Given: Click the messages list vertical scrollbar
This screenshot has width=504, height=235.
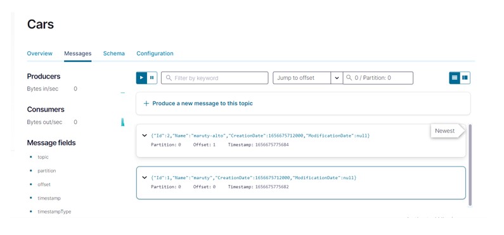Looking at the screenshot, I should [x=470, y=165].
